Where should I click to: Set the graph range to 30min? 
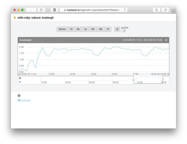point(62,29)
